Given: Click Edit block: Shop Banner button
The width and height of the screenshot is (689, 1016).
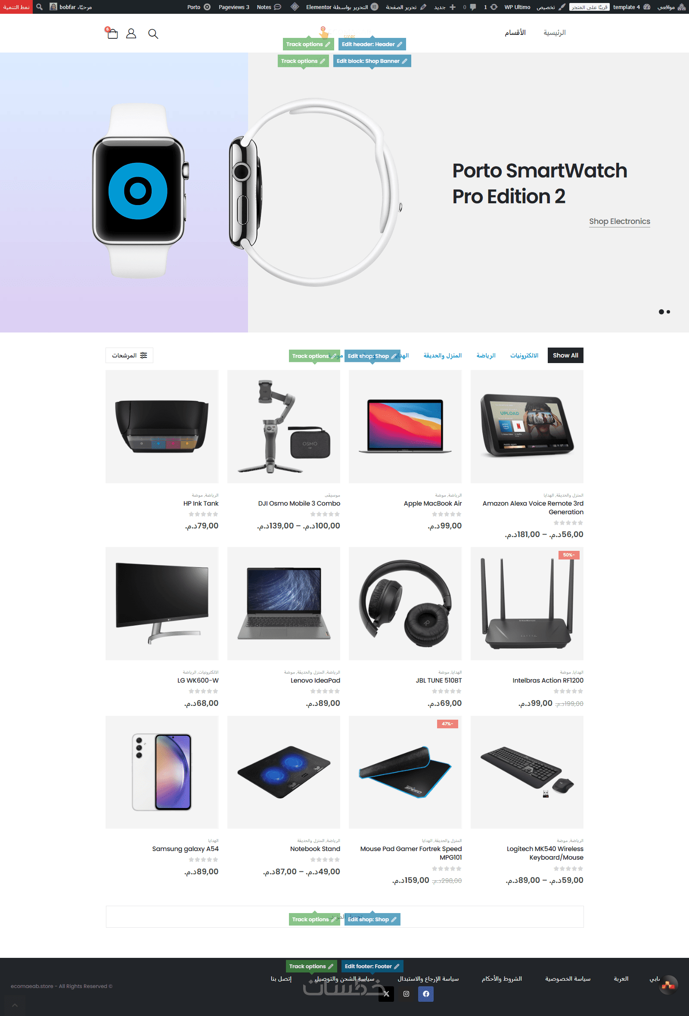Looking at the screenshot, I should (372, 61).
